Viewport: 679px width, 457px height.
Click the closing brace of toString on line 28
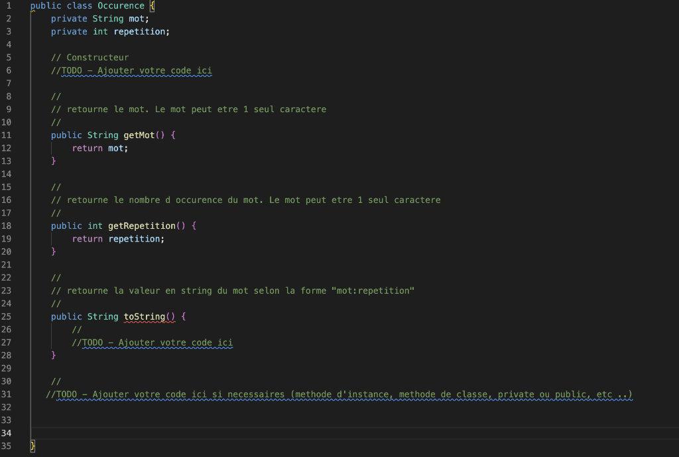pyautogui.click(x=54, y=355)
